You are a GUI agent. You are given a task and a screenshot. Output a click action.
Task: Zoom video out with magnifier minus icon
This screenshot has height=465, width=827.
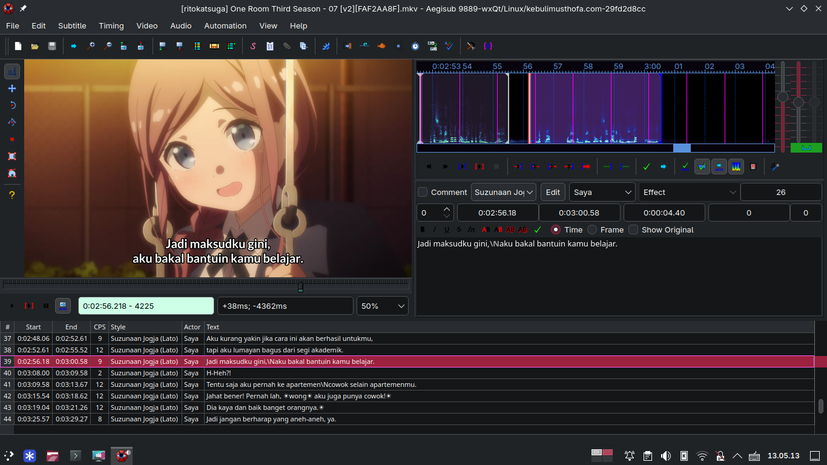point(108,46)
